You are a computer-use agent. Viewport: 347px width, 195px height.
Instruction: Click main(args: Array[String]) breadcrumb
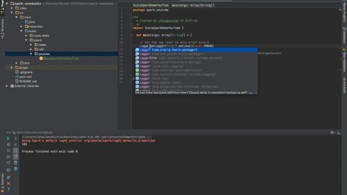click(x=193, y=5)
